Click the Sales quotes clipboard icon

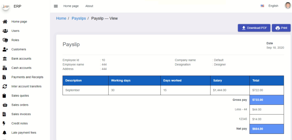tap(5, 96)
